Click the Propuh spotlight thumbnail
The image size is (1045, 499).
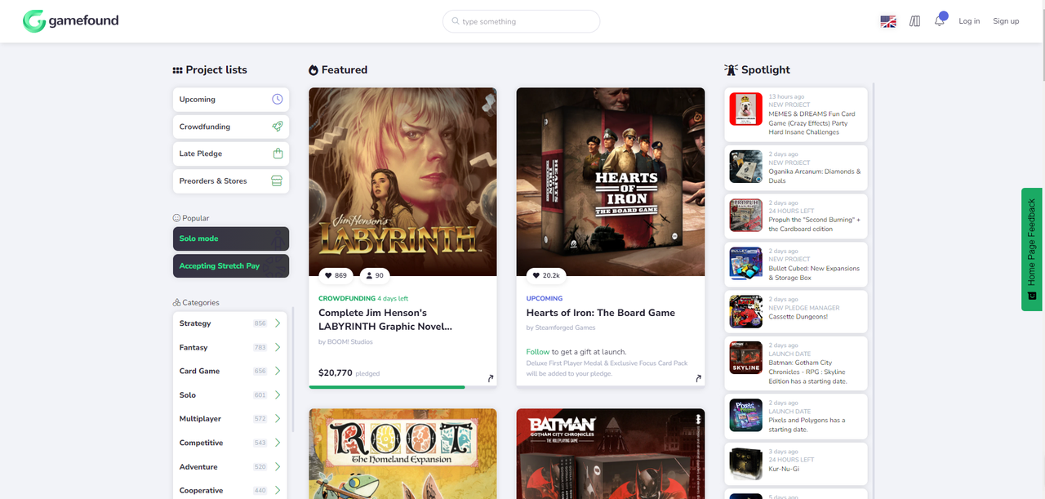(x=745, y=216)
